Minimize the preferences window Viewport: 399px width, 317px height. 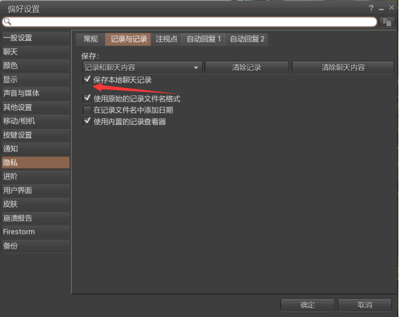(x=381, y=9)
